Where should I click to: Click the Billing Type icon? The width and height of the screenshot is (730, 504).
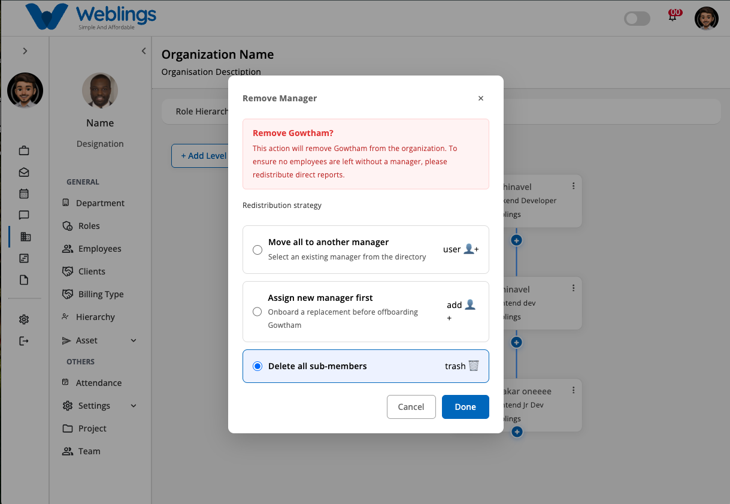[68, 294]
